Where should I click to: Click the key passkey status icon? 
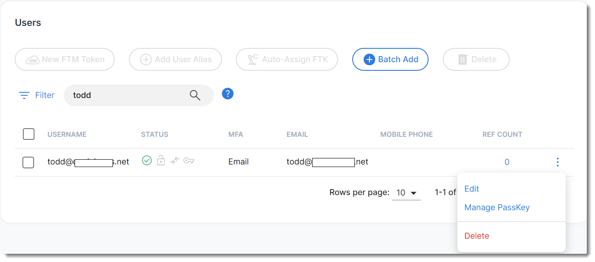tap(189, 161)
